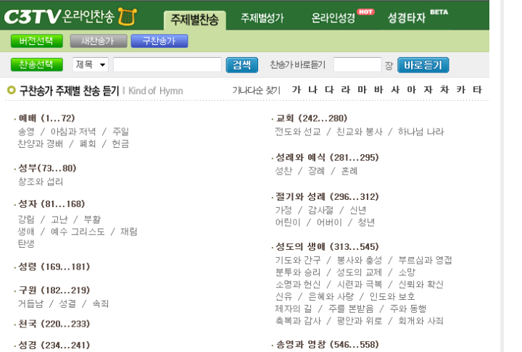Click the green 찬송선택 button
522x352 pixels.
click(37, 64)
